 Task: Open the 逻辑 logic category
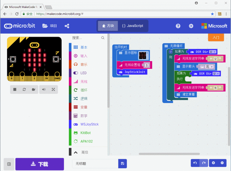coord(88,99)
